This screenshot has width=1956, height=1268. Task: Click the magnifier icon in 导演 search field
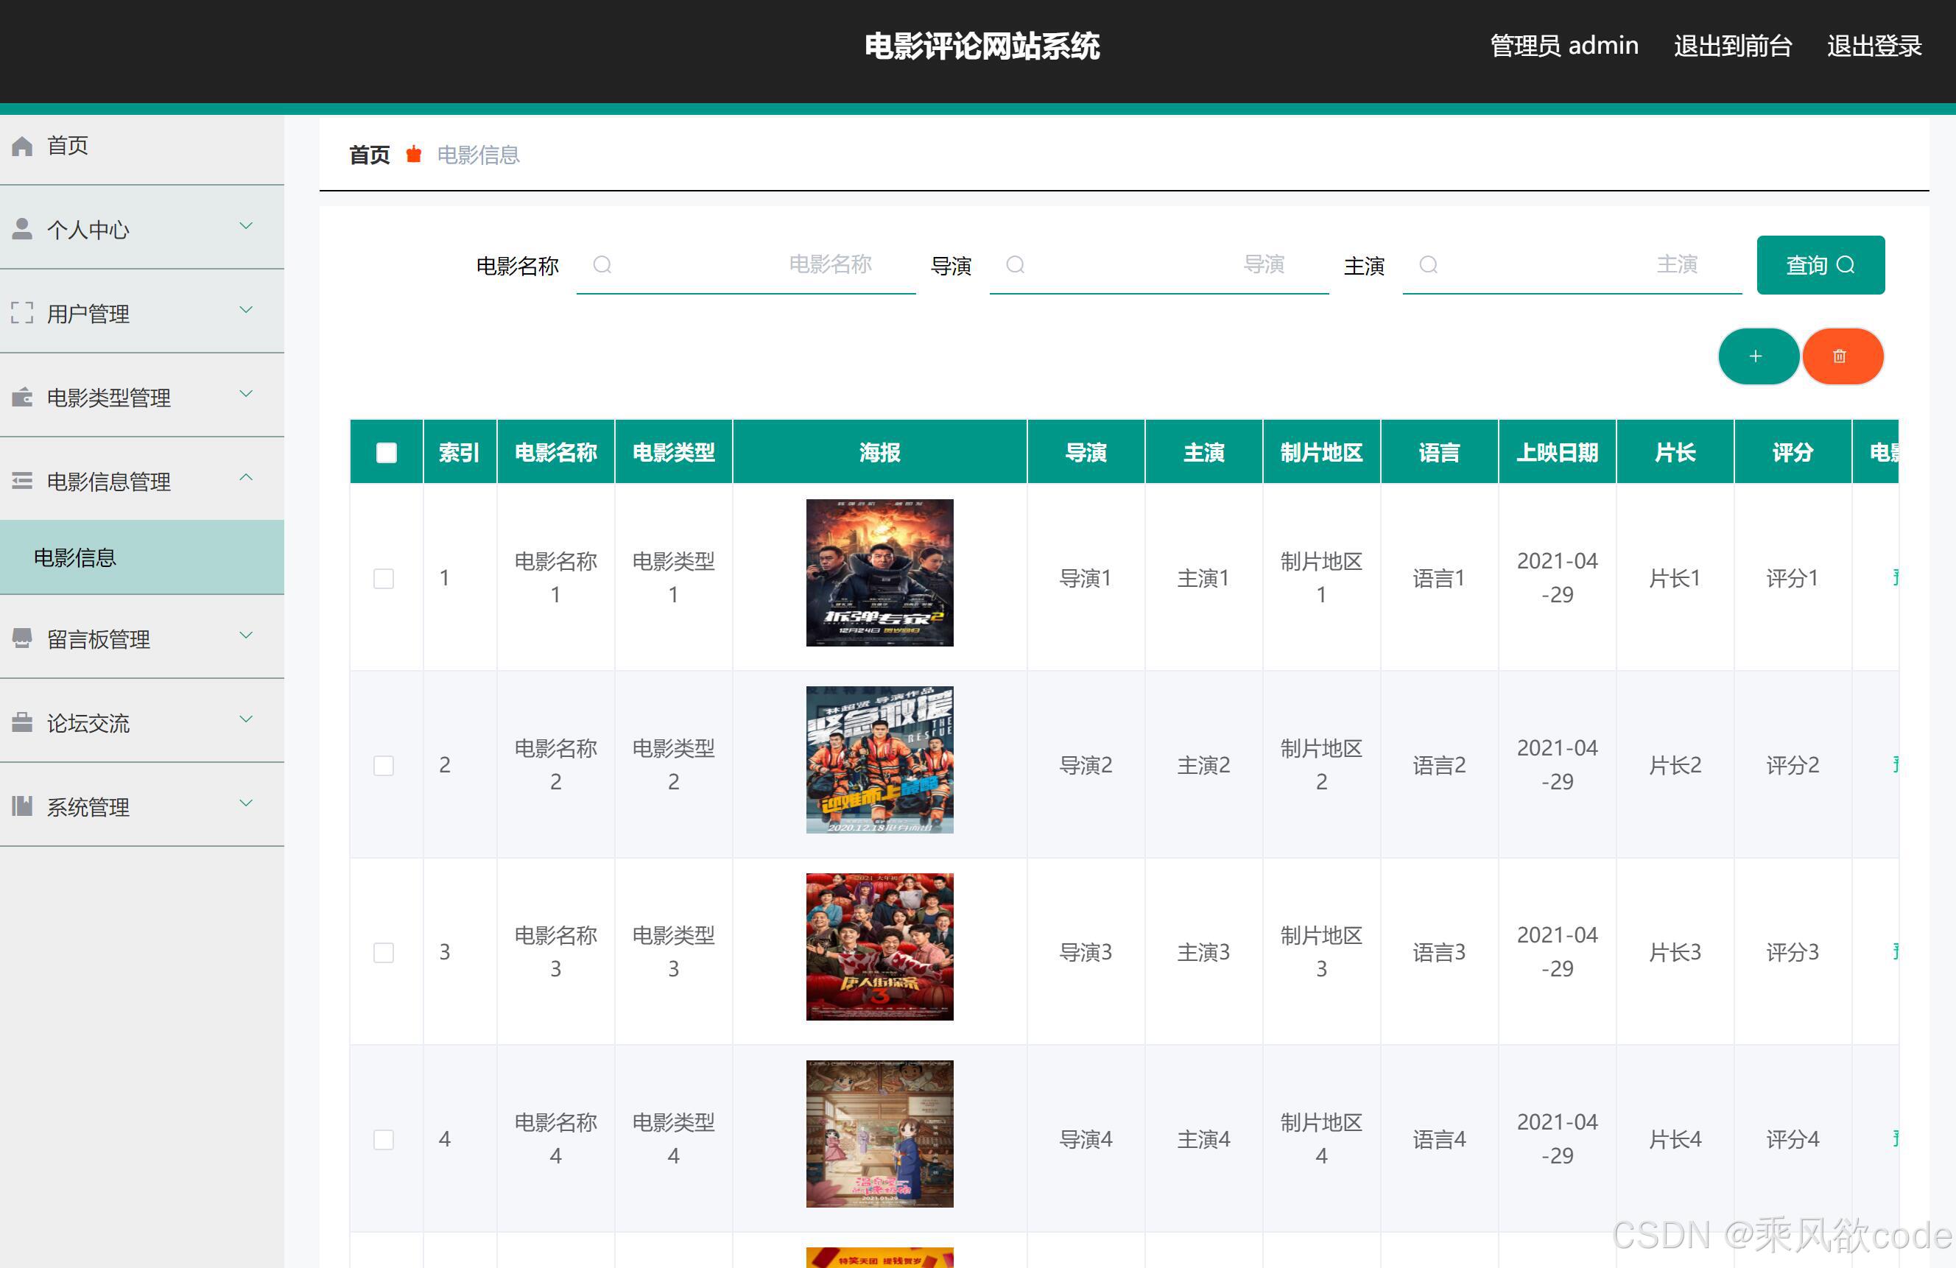point(1015,264)
